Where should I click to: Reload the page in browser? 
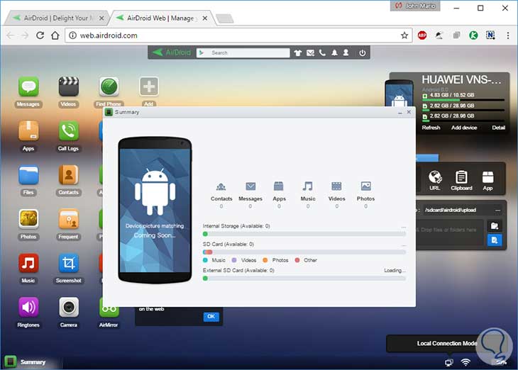click(40, 35)
